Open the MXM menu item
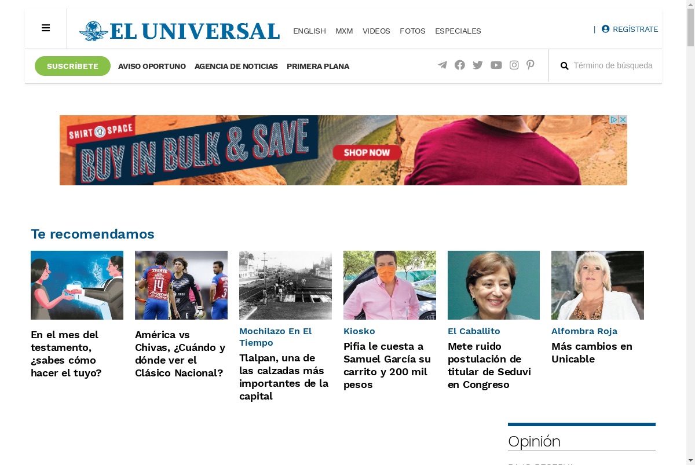This screenshot has width=695, height=465. pyautogui.click(x=344, y=31)
